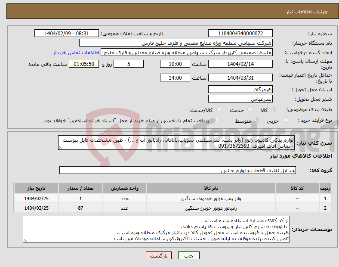The width and height of the screenshot is (339, 267).
Task: Click the resize handle of buyer notes box
Action: coord(25,240)
